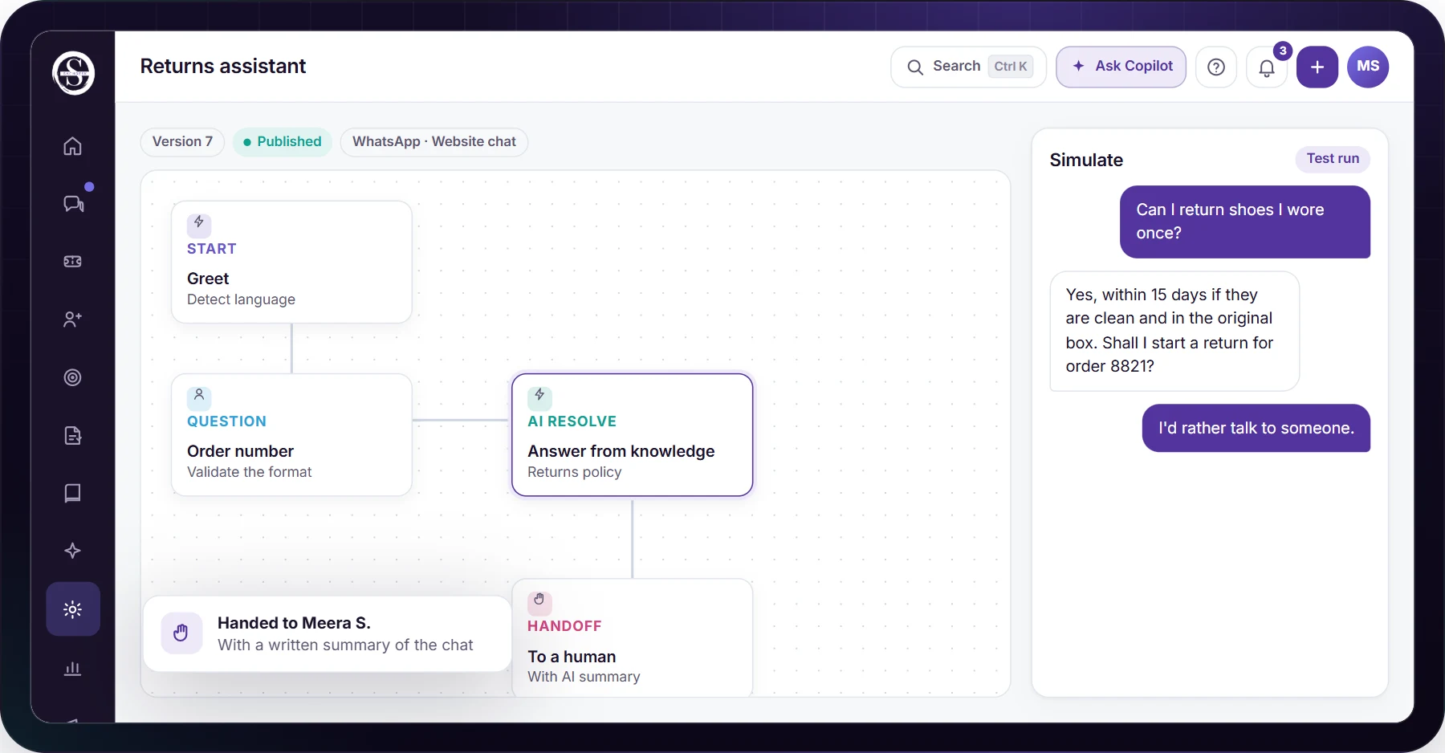
Task: Click the 'Yes, within 15 days' reply bubble
Action: 1174,331
